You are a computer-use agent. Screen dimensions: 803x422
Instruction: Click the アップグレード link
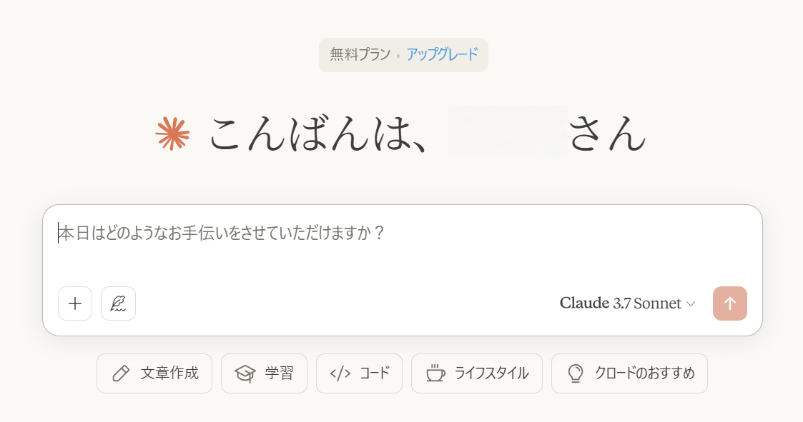pyautogui.click(x=443, y=54)
